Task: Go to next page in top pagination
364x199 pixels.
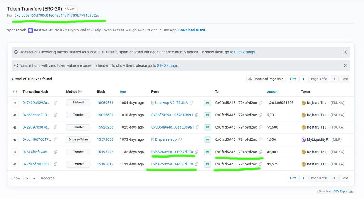Action: point(334,79)
